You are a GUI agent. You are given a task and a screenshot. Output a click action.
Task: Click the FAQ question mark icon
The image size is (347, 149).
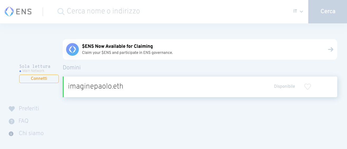coord(11,121)
